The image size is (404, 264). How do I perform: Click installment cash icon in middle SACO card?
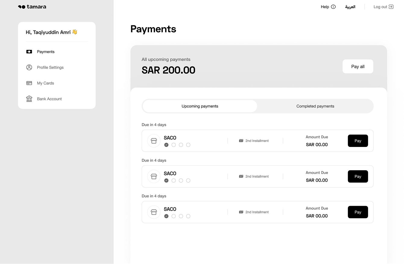(241, 177)
